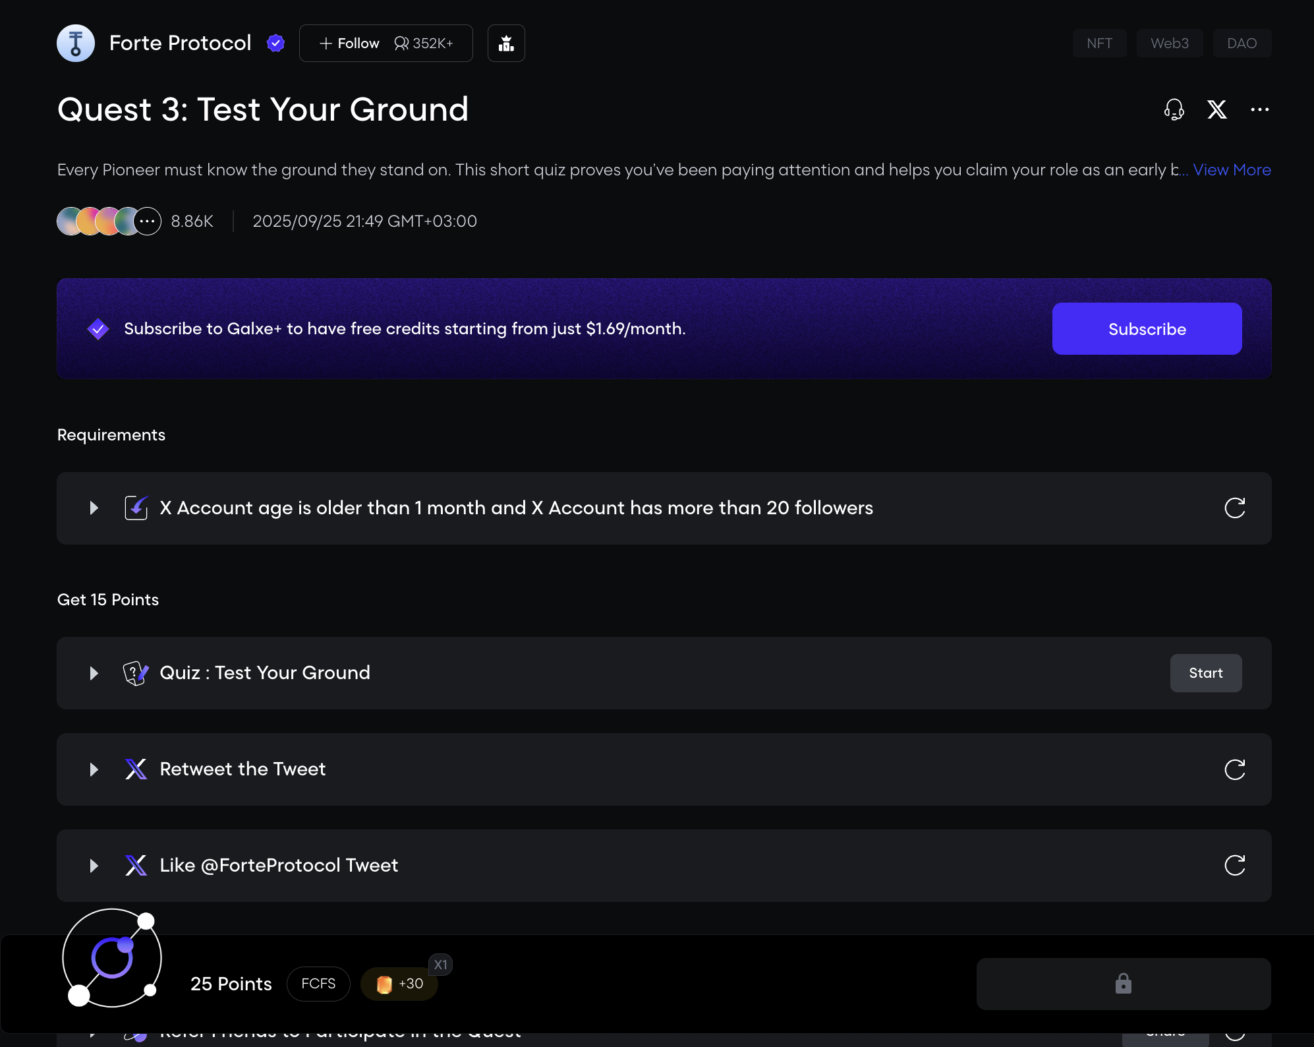Expand the Like @ForteProtocol Tweet task
The height and width of the screenshot is (1047, 1314).
point(94,866)
